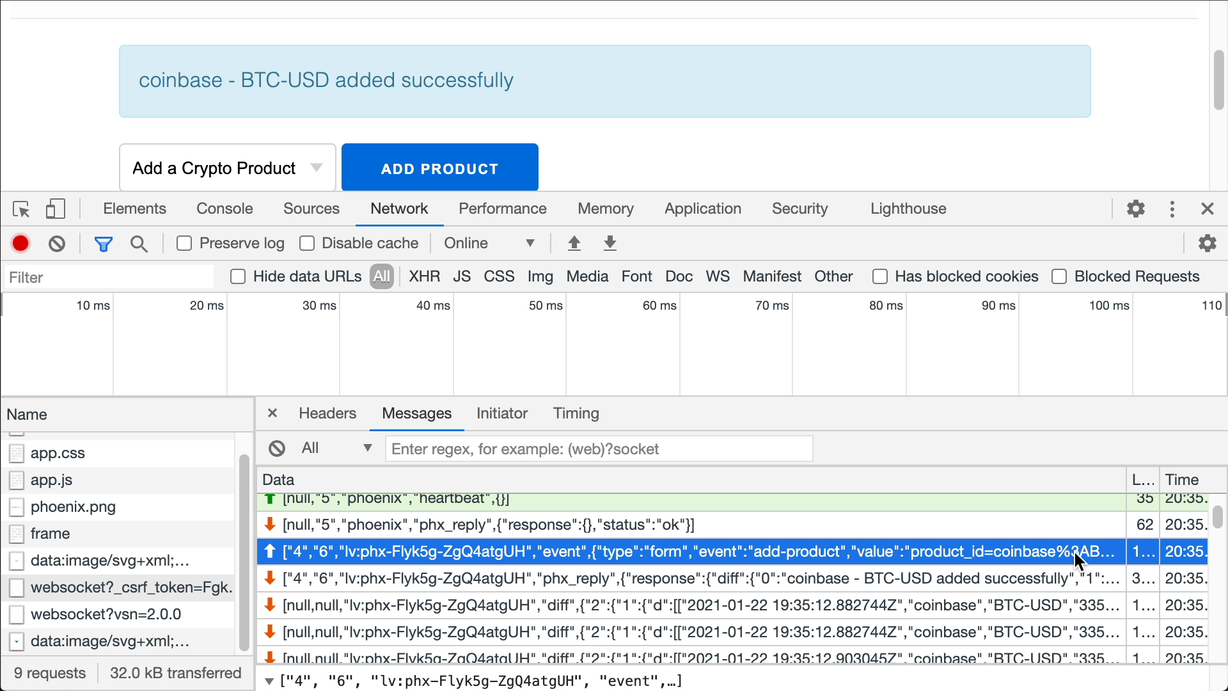Open the Security tab
Screen dimensions: 1228x691
[x=799, y=209]
